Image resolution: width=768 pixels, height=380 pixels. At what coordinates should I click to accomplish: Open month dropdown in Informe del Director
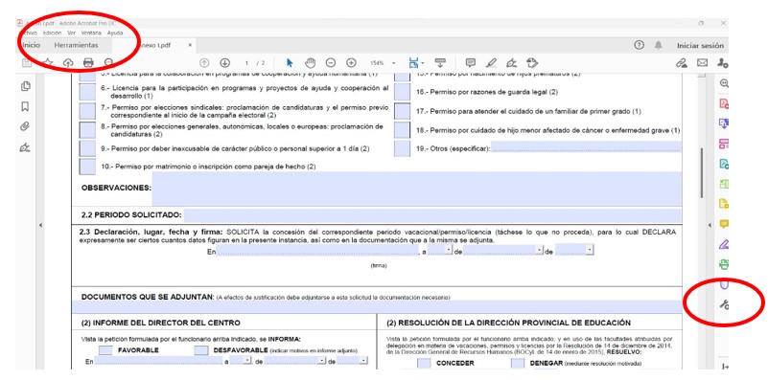tap(322, 361)
